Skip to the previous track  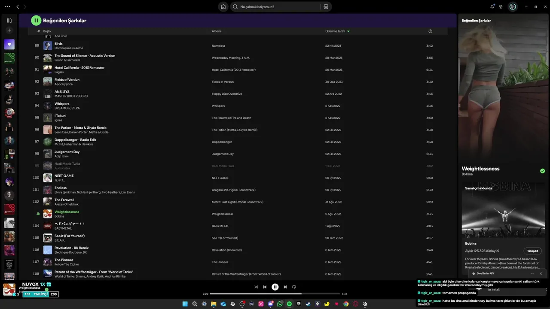[x=265, y=287]
